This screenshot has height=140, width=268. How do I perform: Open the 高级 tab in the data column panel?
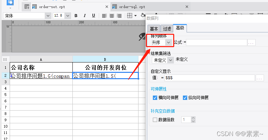coord(180,28)
